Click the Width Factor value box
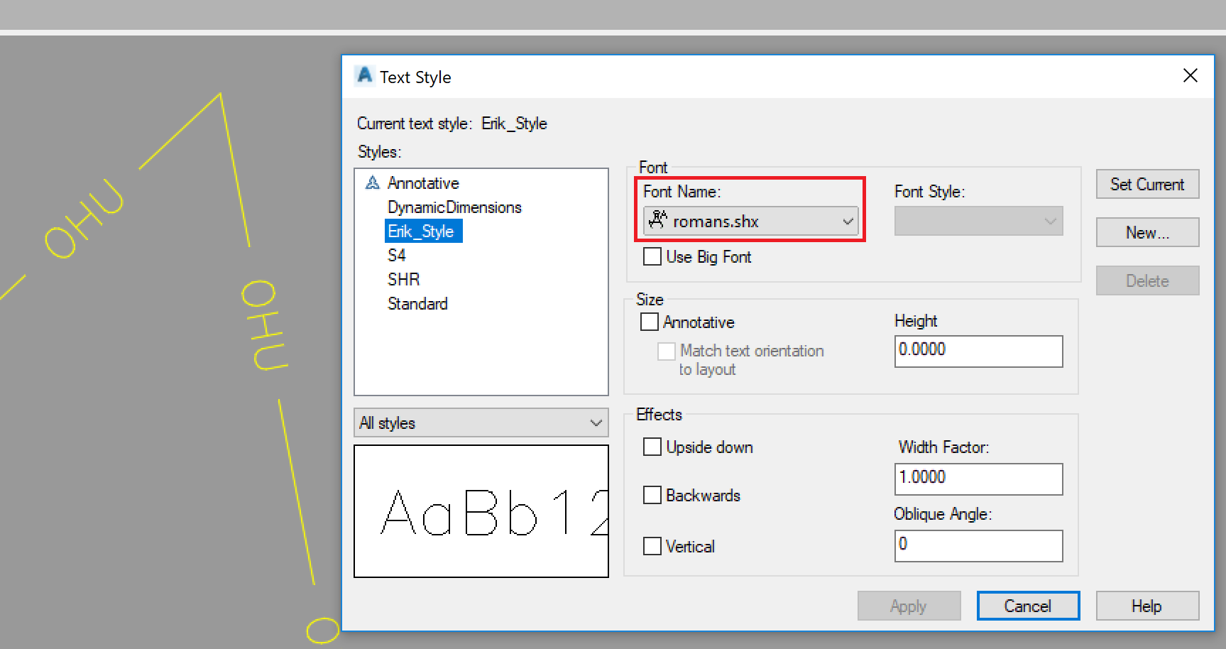 point(978,479)
